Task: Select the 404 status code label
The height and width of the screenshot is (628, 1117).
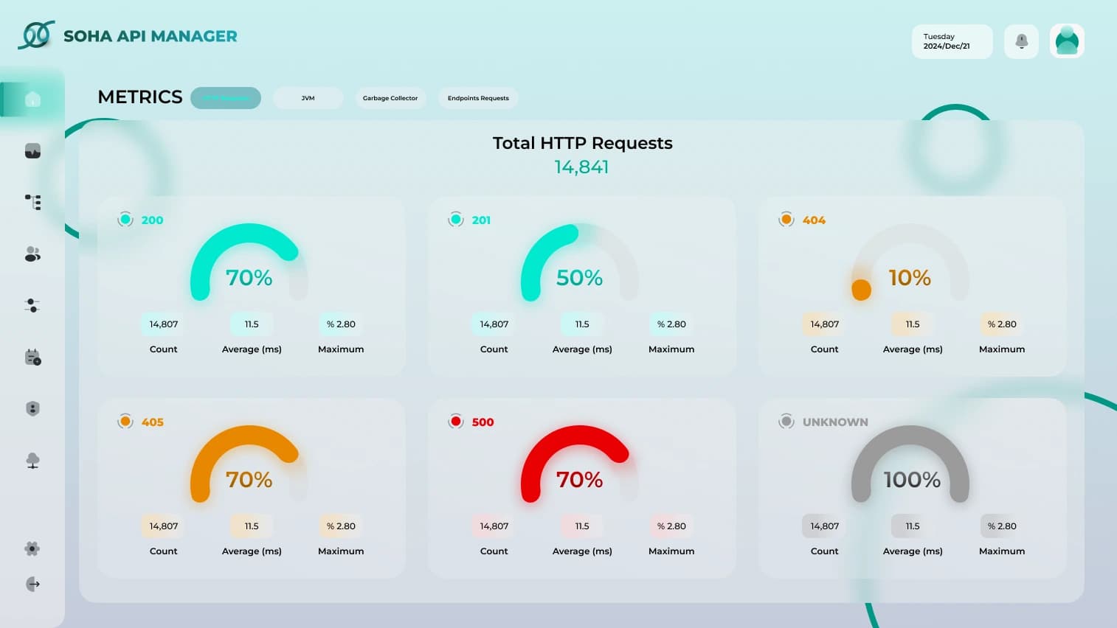Action: tap(814, 220)
